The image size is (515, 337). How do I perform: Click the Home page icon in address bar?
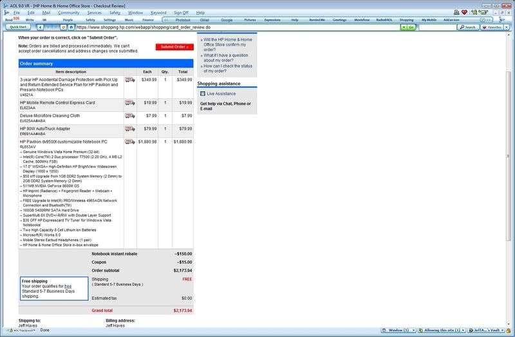[x=71, y=28]
